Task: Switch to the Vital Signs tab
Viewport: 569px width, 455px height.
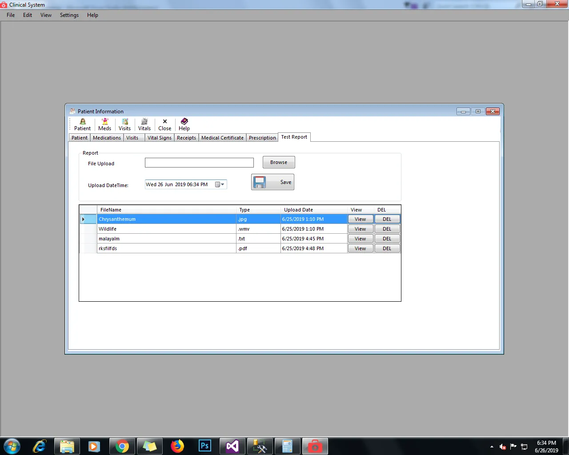Action: tap(160, 138)
